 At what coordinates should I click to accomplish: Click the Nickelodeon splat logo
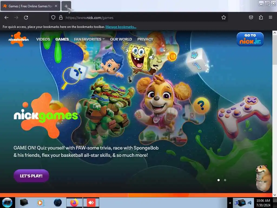tap(19, 39)
